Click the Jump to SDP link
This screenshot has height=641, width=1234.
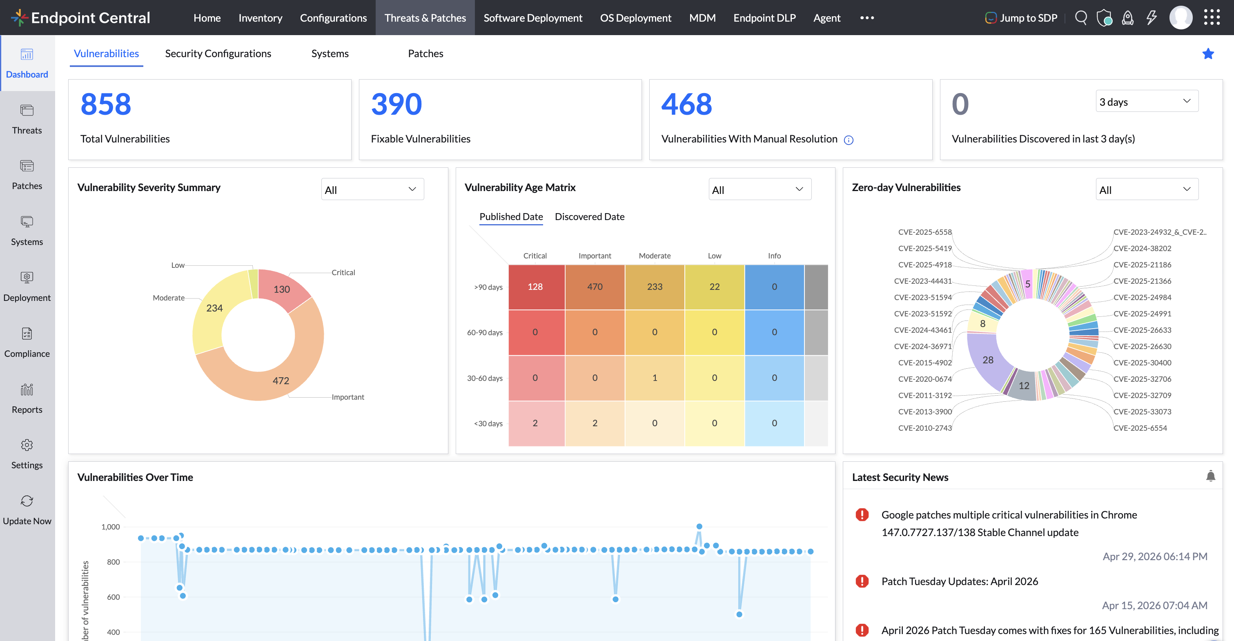1021,18
